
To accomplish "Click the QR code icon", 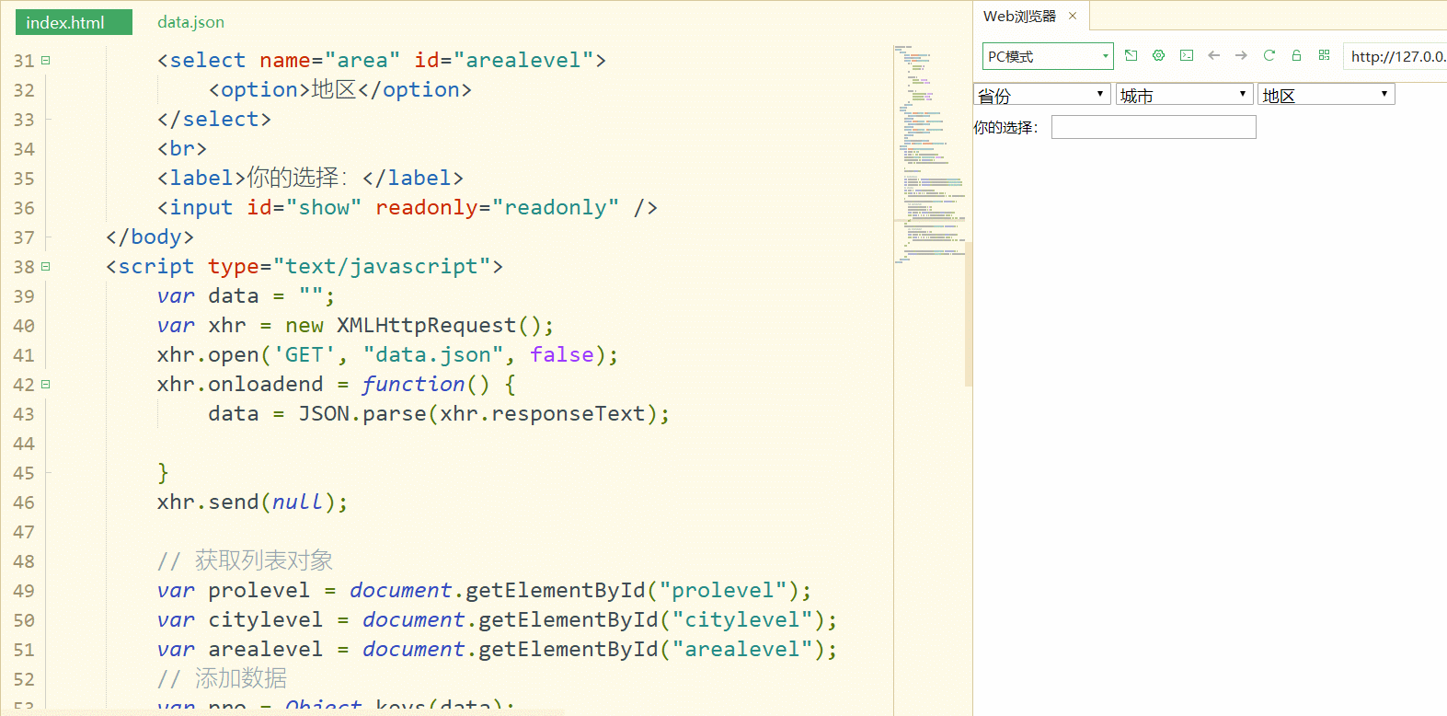I will [1324, 55].
